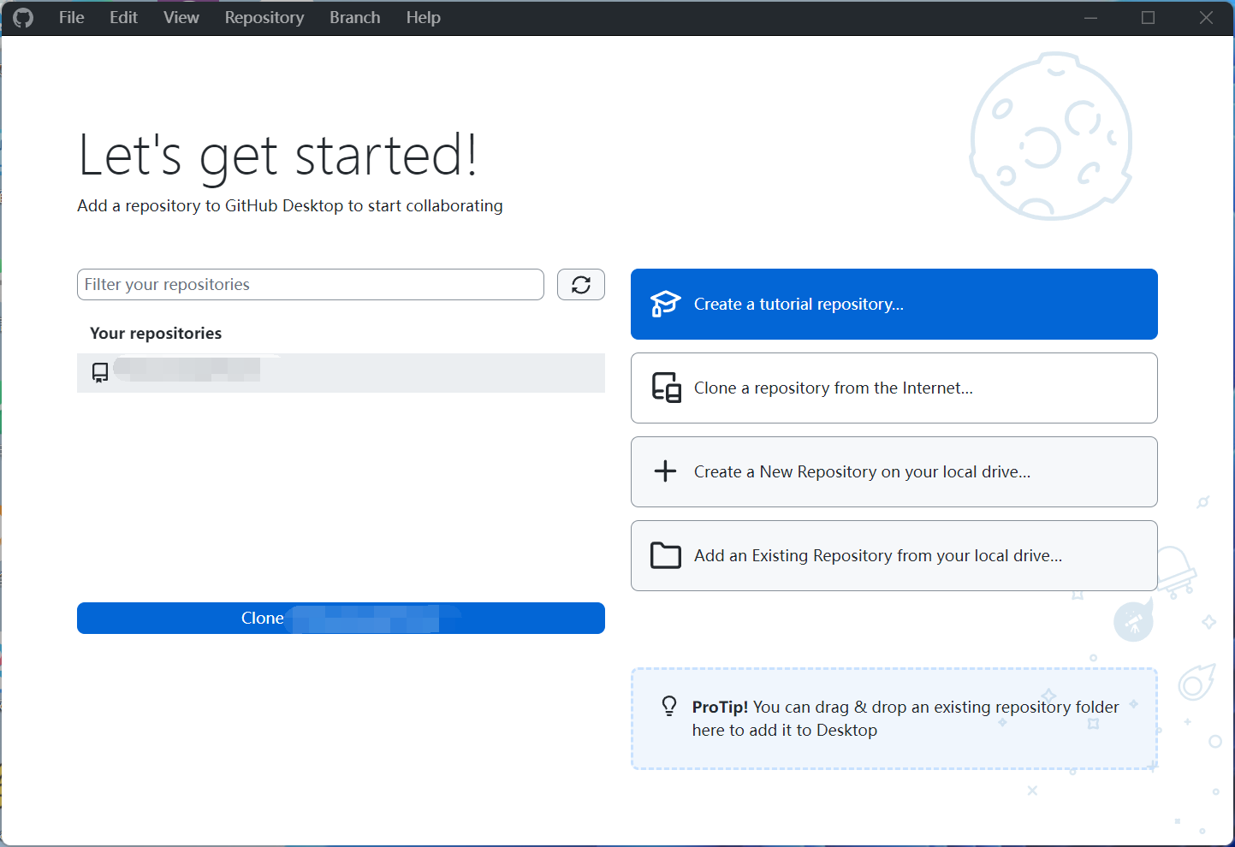
Task: Maximize the GitHub Desktop window
Action: click(x=1149, y=18)
